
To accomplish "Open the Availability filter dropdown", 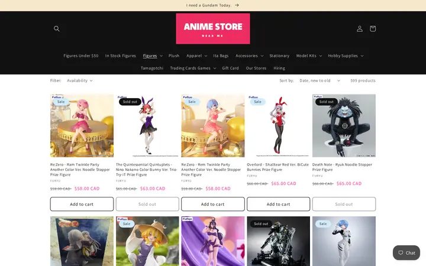I will point(80,80).
